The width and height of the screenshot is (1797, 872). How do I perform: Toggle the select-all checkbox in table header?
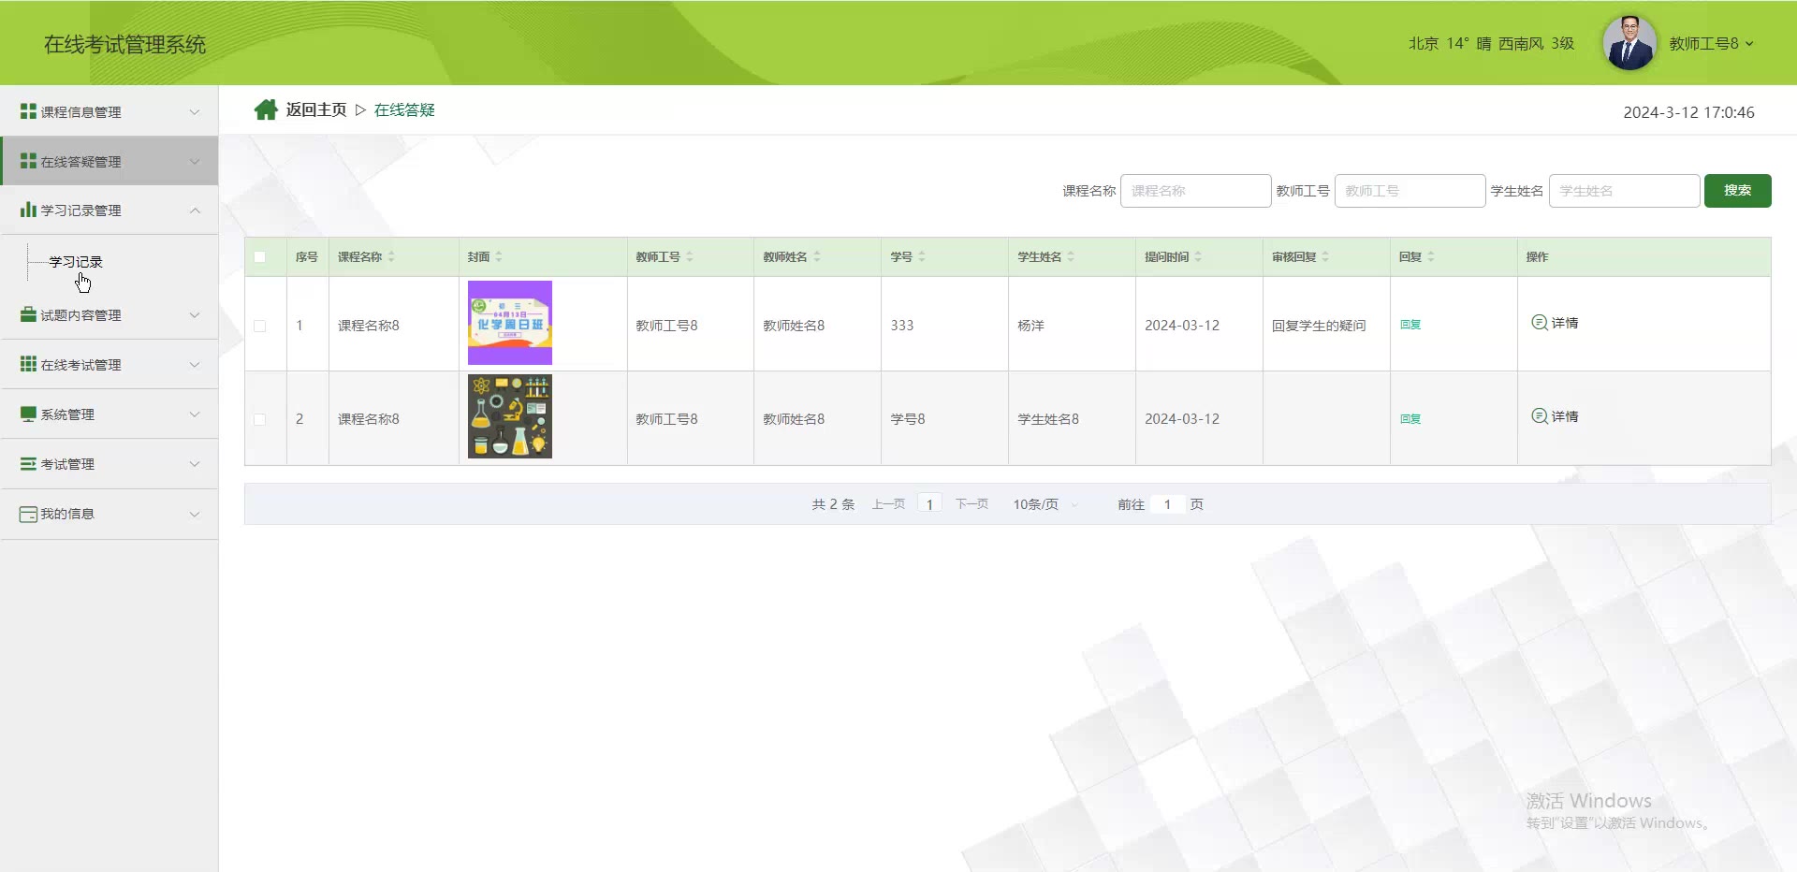click(260, 257)
